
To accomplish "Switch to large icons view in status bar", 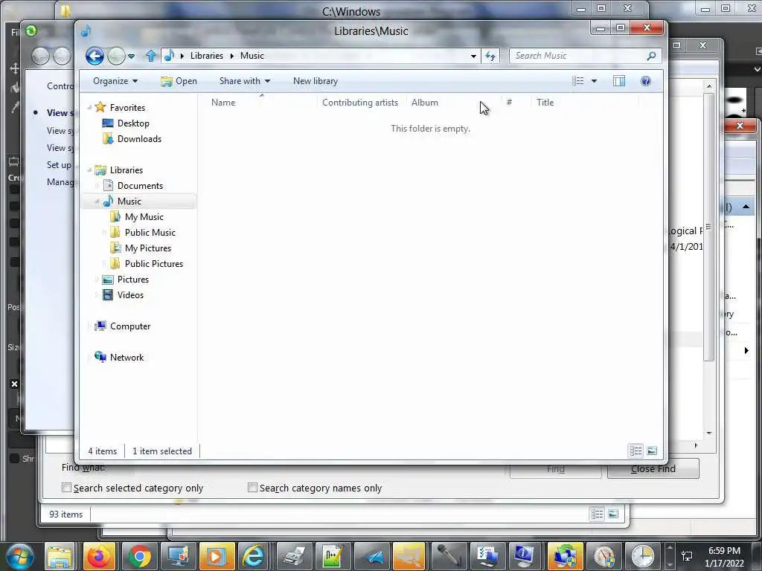I will tap(652, 451).
